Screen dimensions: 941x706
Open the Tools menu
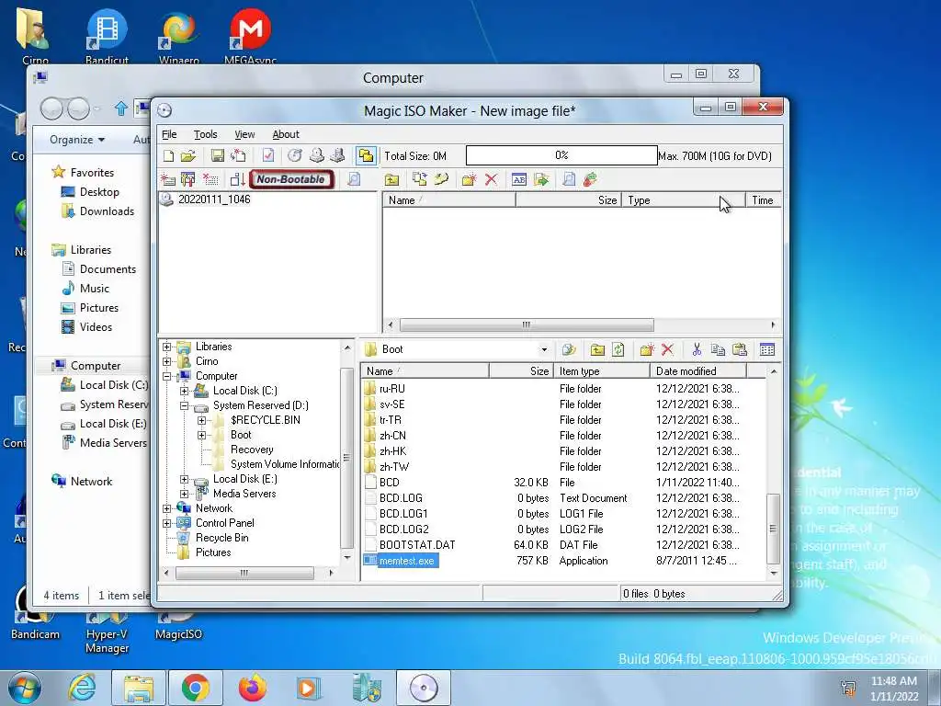(205, 134)
